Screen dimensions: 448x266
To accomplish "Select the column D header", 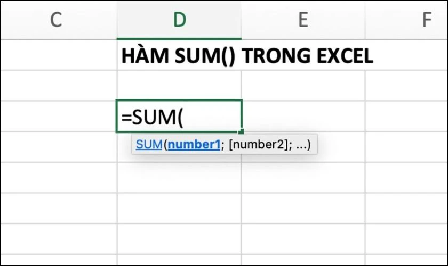I will [179, 20].
